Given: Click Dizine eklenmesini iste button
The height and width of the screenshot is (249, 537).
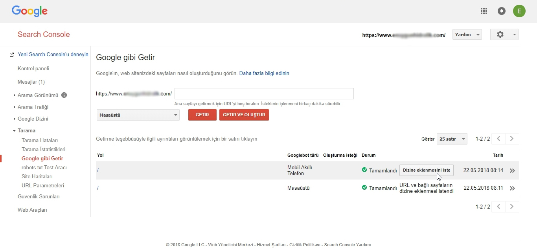Looking at the screenshot, I should (427, 170).
